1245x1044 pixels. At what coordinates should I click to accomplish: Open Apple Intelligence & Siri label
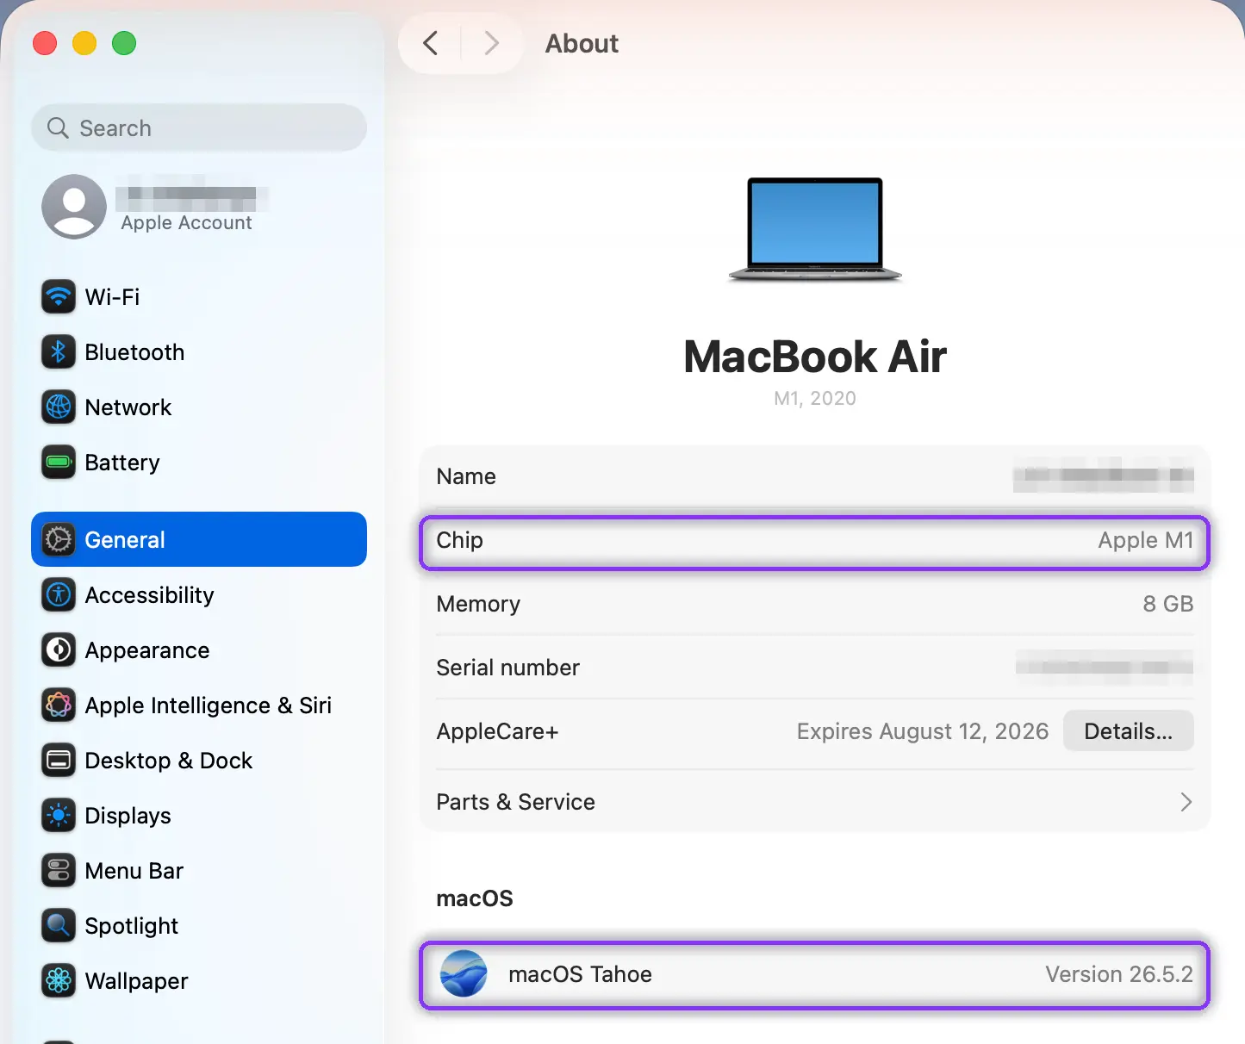point(209,705)
